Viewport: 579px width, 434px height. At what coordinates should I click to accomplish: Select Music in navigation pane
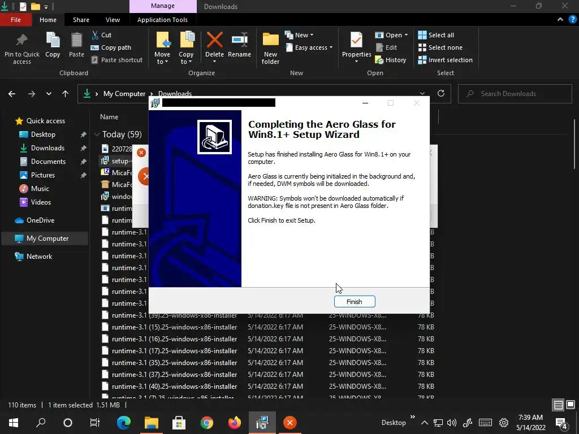coord(40,189)
